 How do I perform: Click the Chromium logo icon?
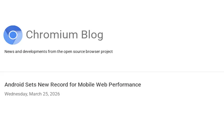[13, 35]
